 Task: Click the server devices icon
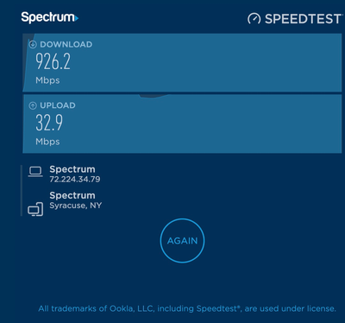click(x=35, y=209)
